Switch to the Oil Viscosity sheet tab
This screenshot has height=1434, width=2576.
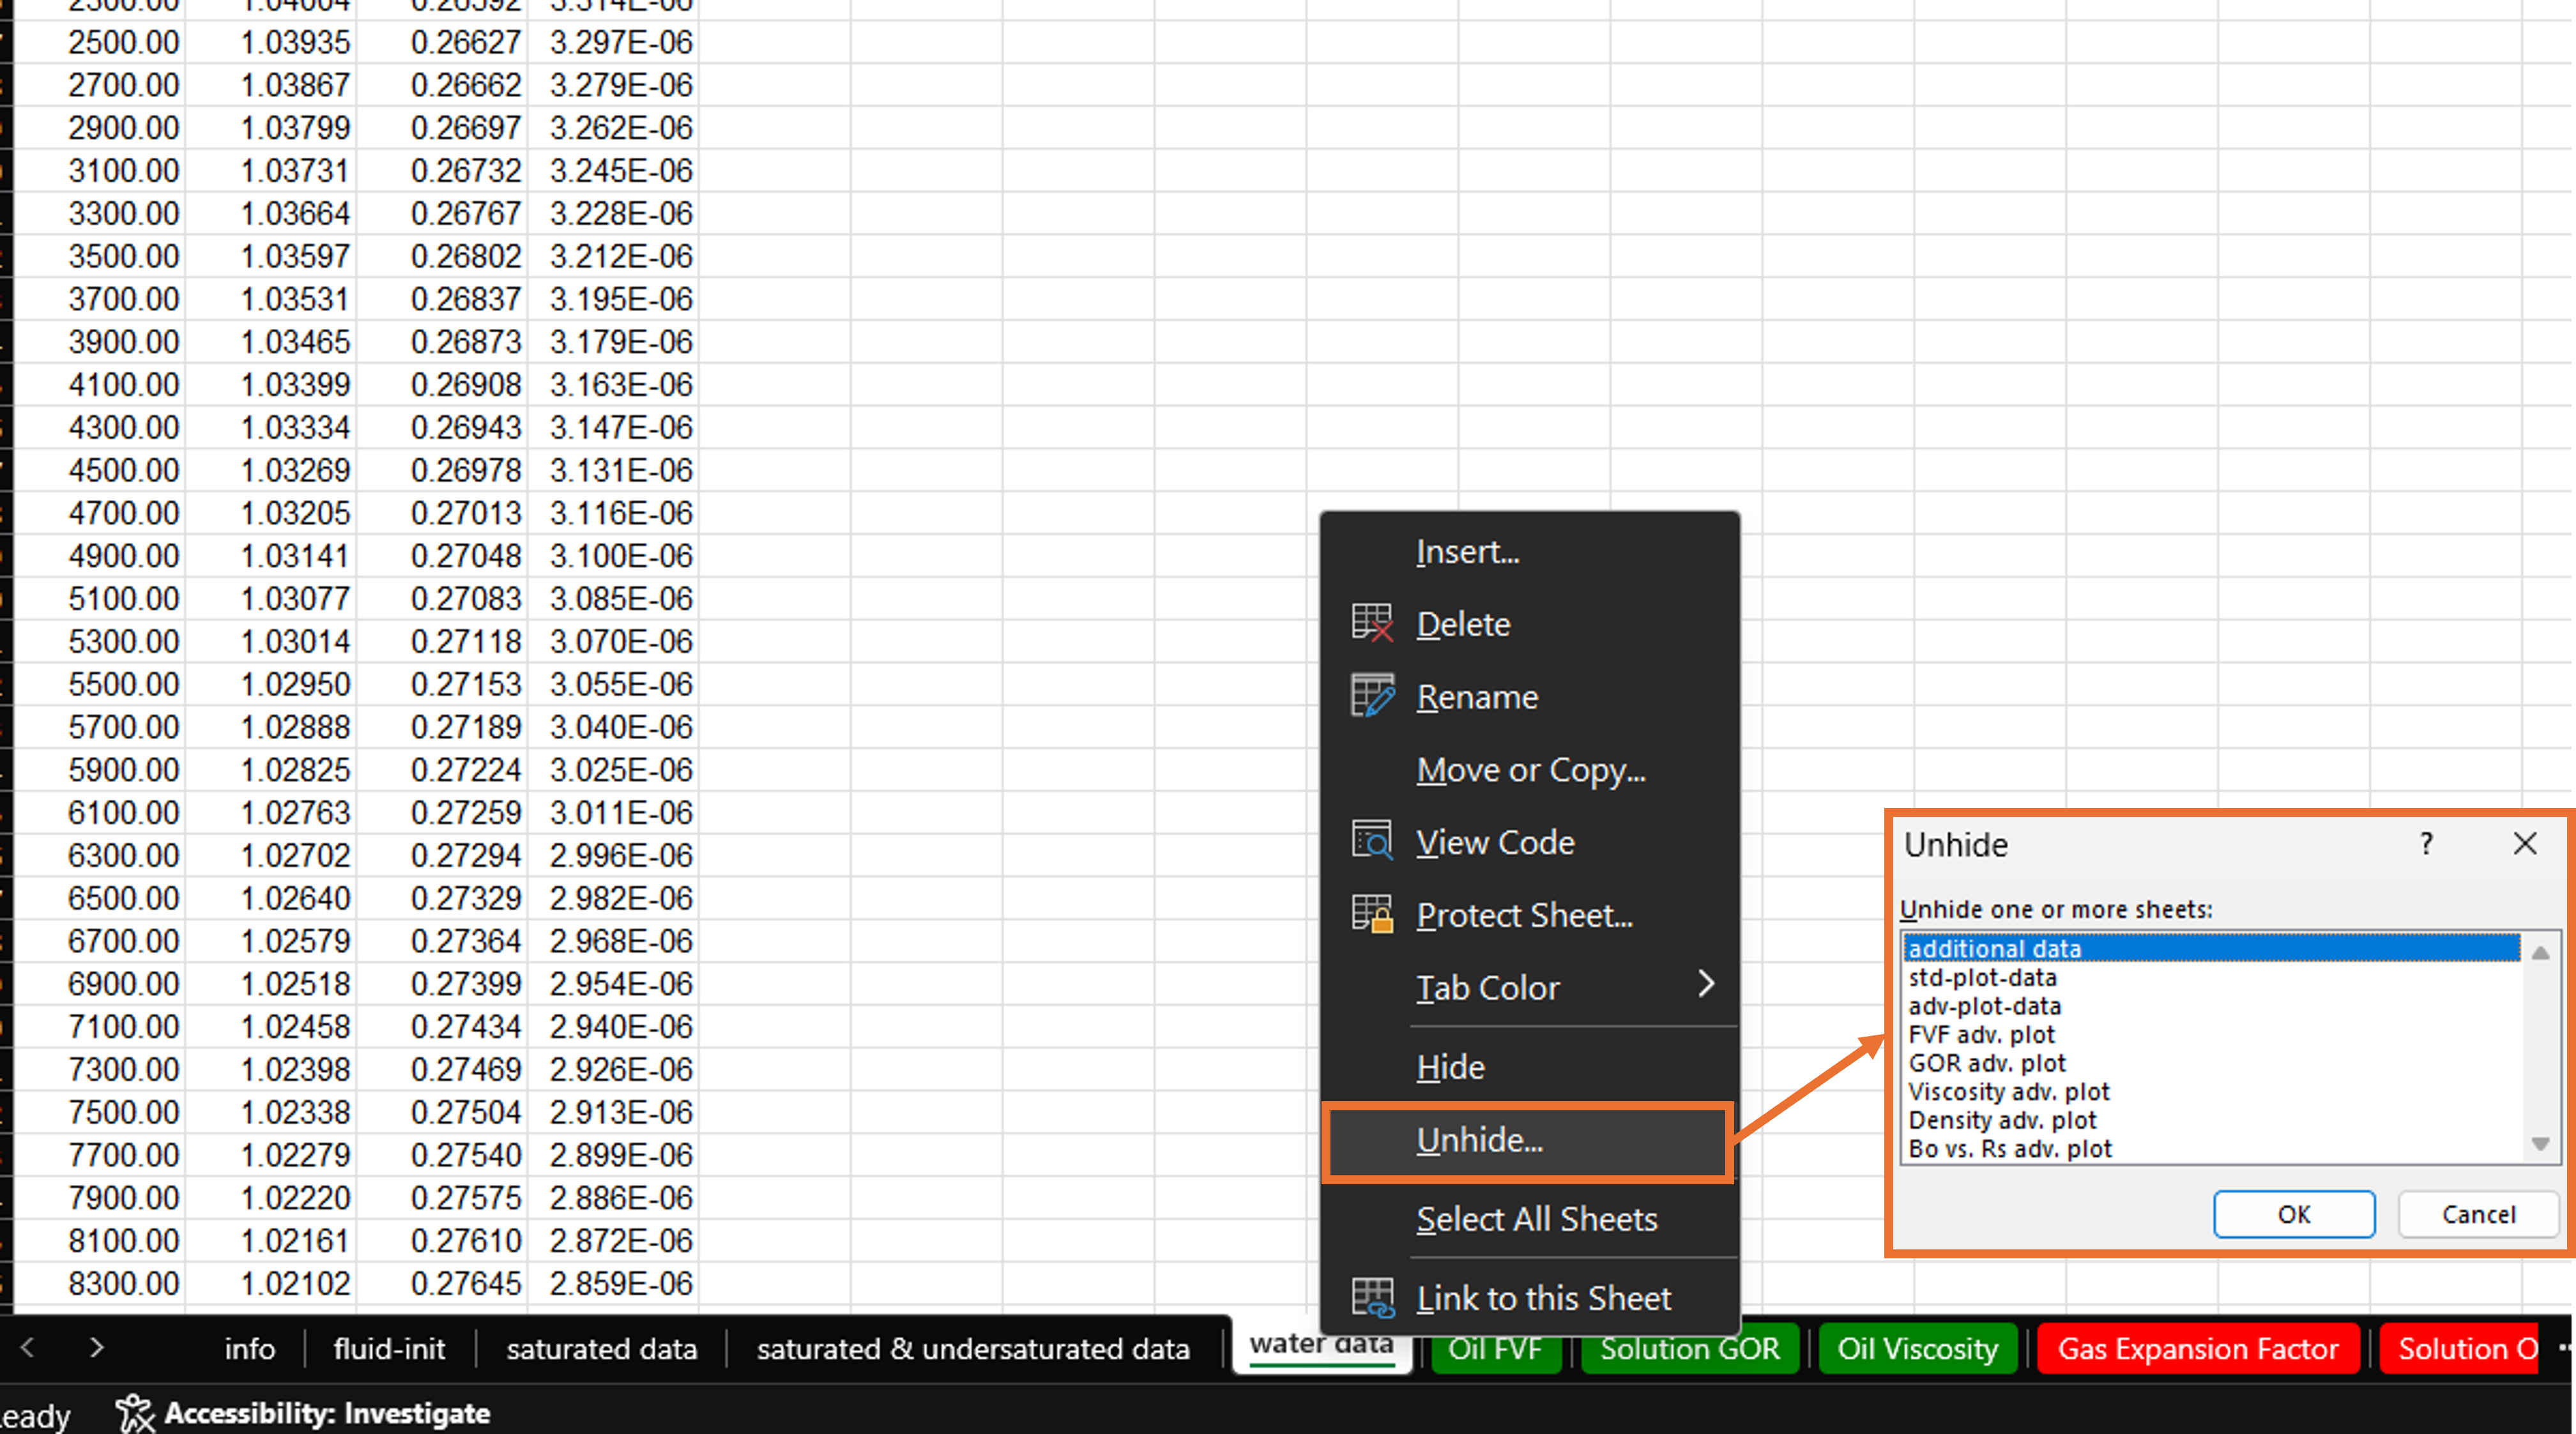tap(1917, 1349)
